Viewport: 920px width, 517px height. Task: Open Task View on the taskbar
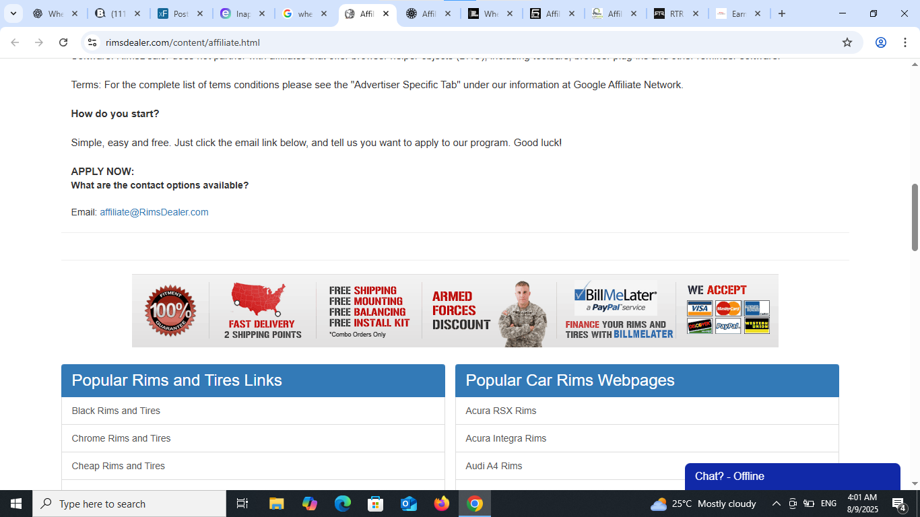(242, 504)
